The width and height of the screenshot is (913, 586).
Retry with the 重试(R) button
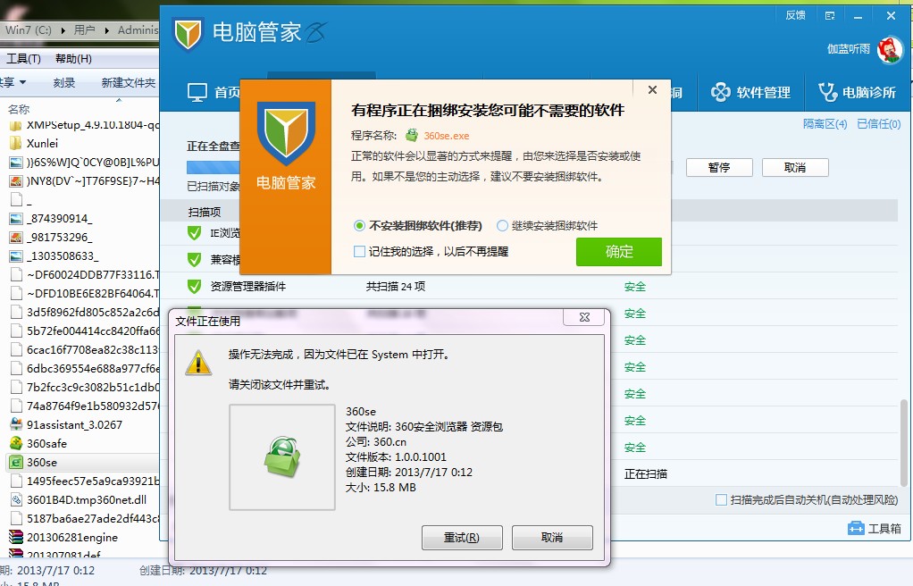click(x=462, y=538)
